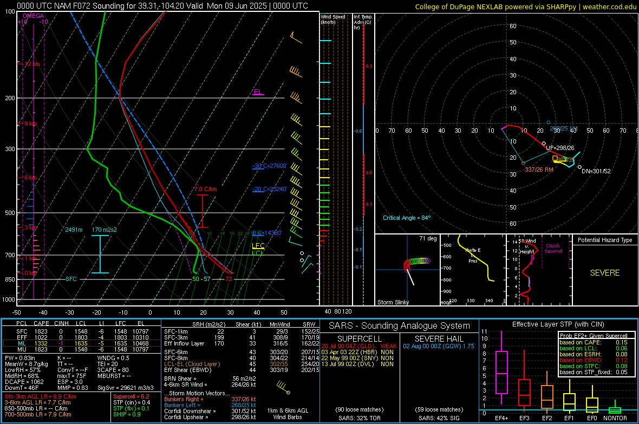Click the 337/26 RM Bunkers right-mover label

coord(539,169)
